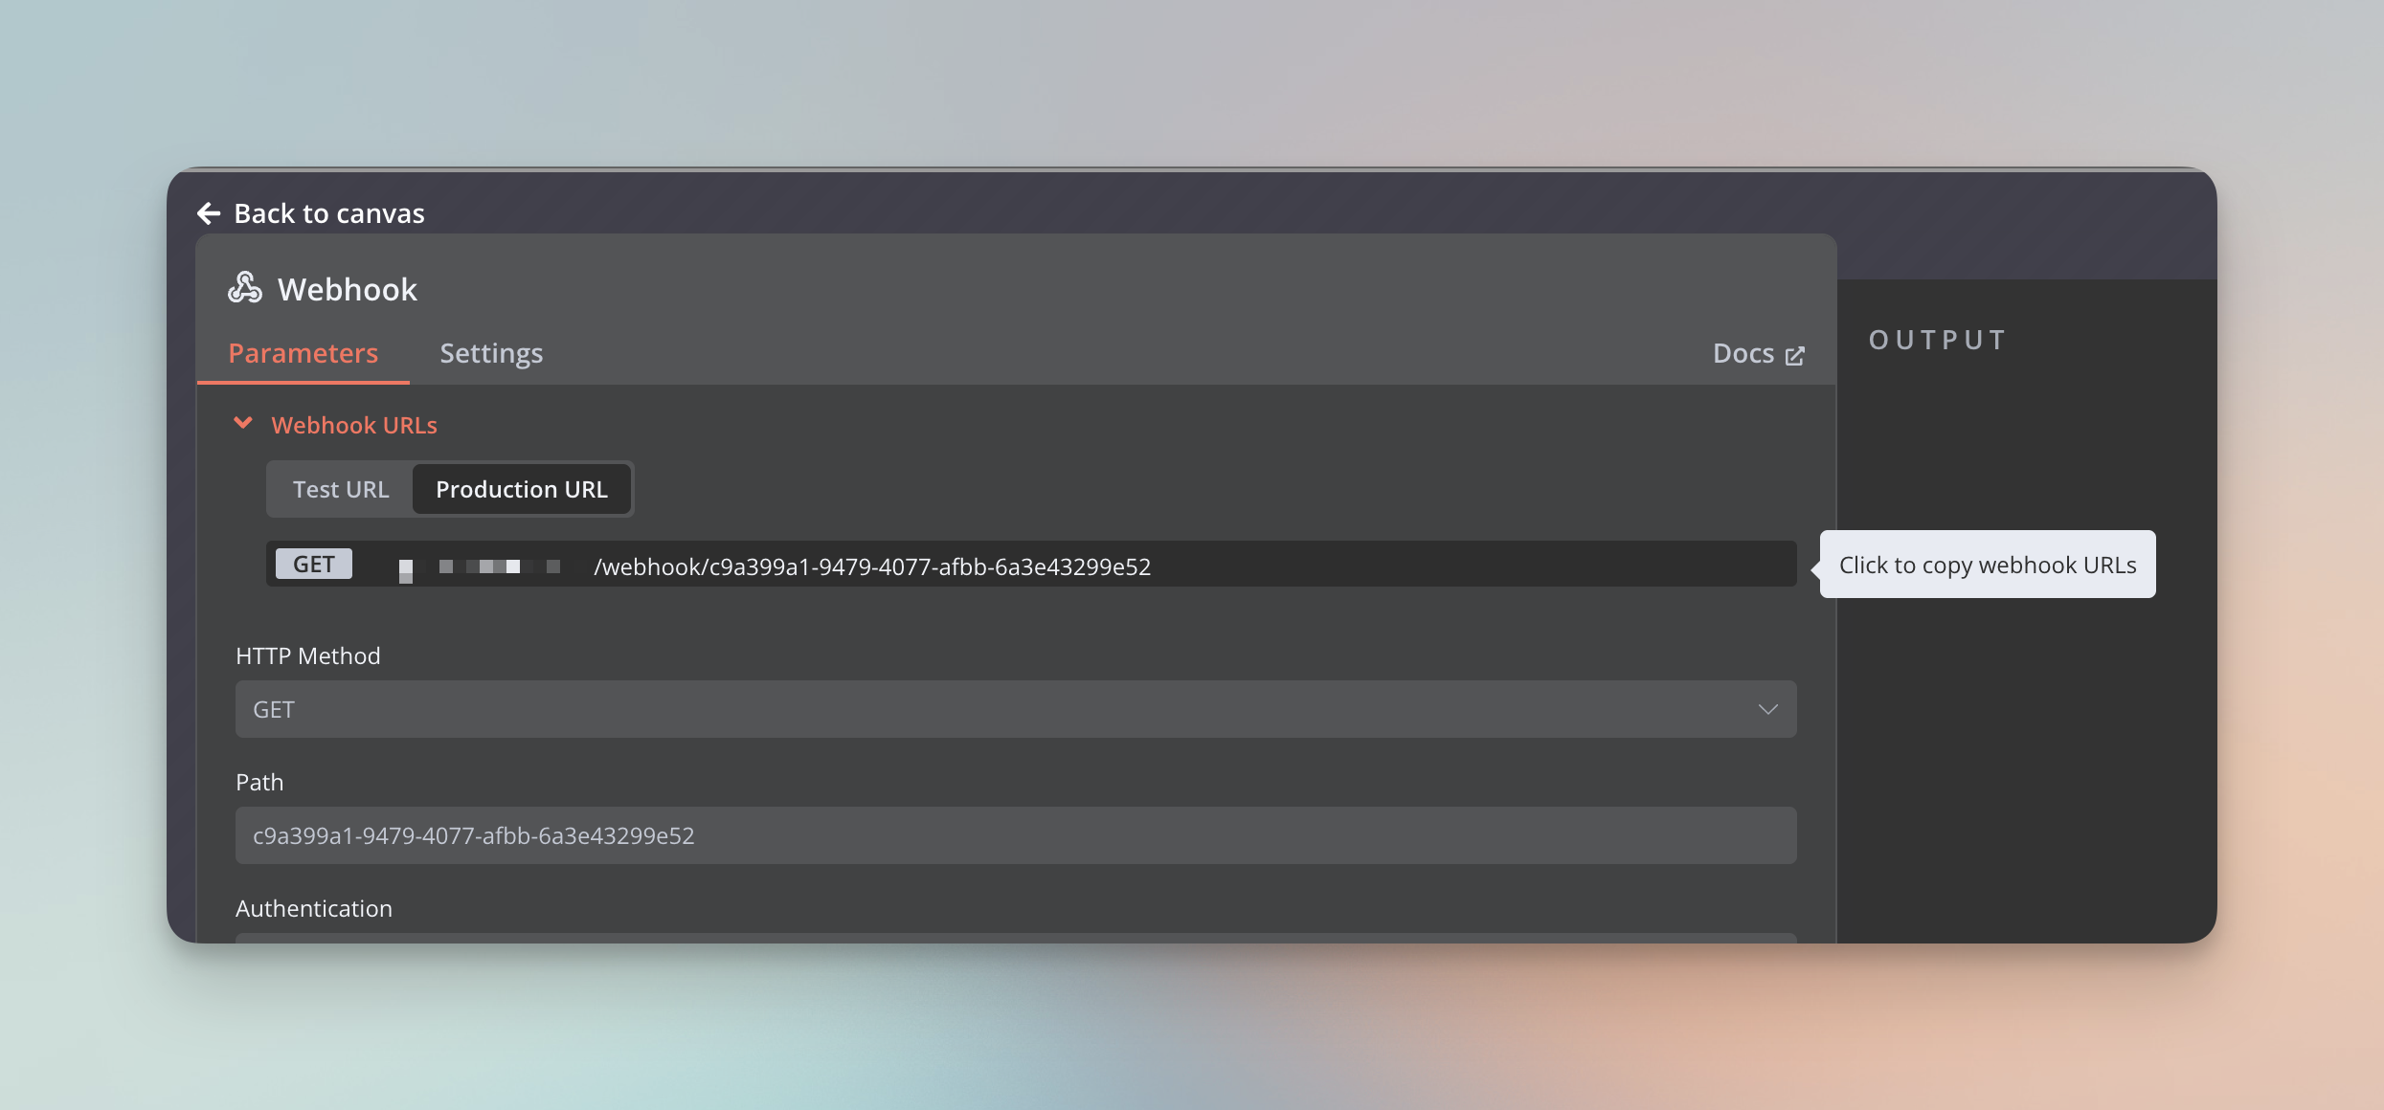
Task: Copy the webhook URL path text
Action: tap(872, 566)
